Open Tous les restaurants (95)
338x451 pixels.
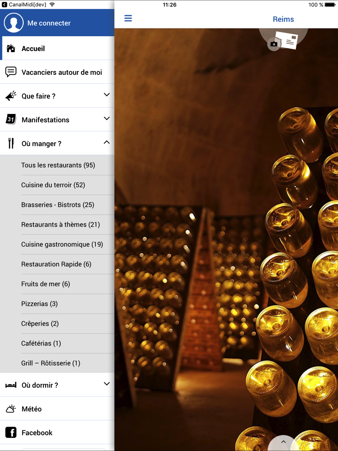68,165
